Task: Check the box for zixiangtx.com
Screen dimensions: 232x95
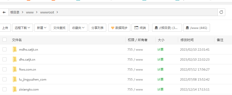Action: tap(5, 90)
